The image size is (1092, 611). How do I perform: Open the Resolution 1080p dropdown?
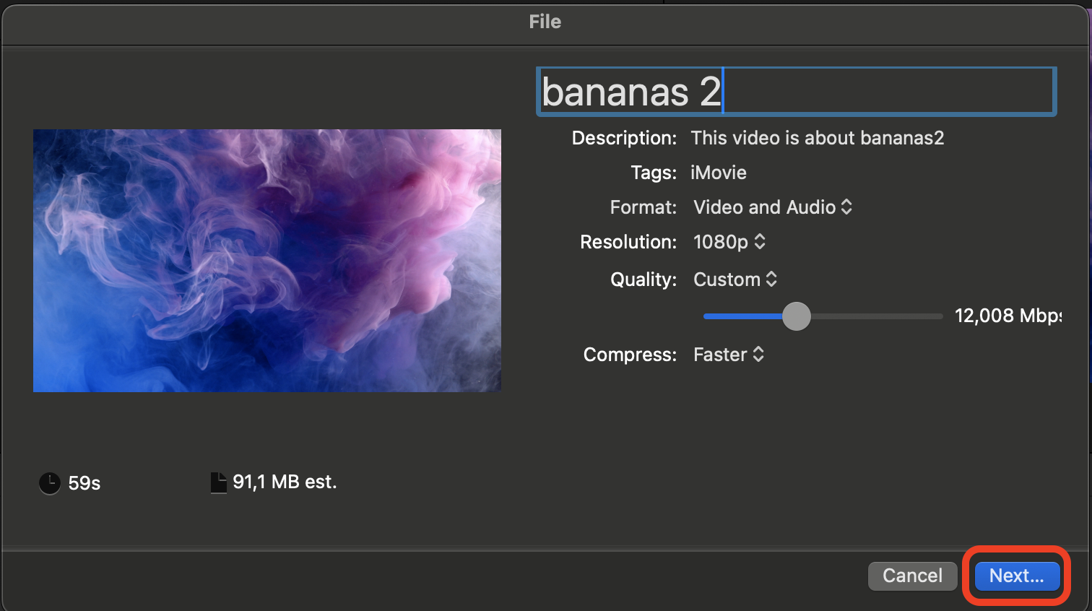[729, 242]
